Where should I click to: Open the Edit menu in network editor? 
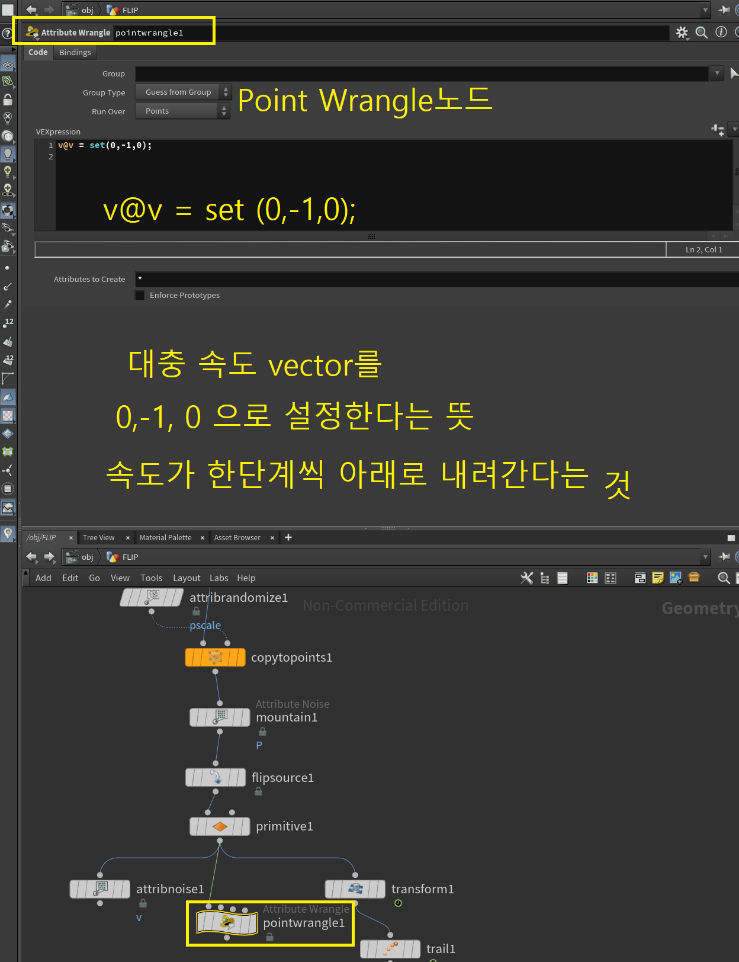click(70, 578)
